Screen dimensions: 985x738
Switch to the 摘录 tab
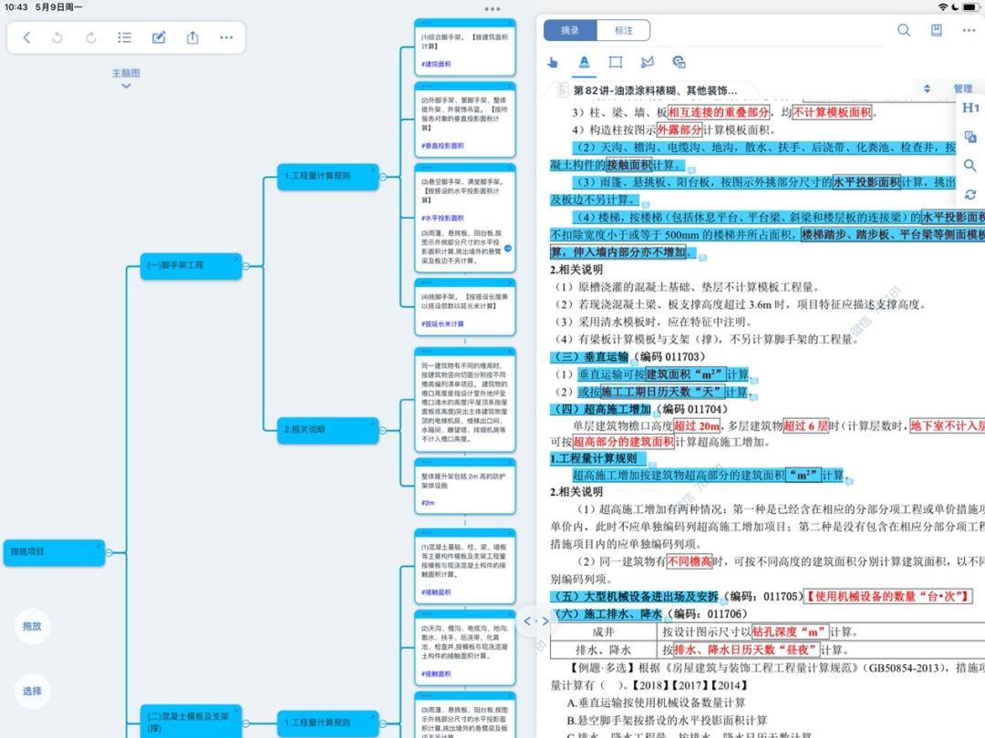tap(573, 30)
